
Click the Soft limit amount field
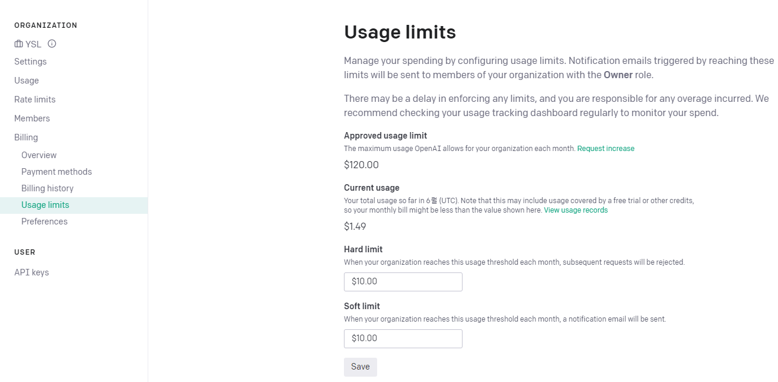point(403,339)
